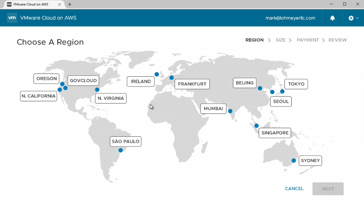Click the TOKYO label

pos(296,84)
